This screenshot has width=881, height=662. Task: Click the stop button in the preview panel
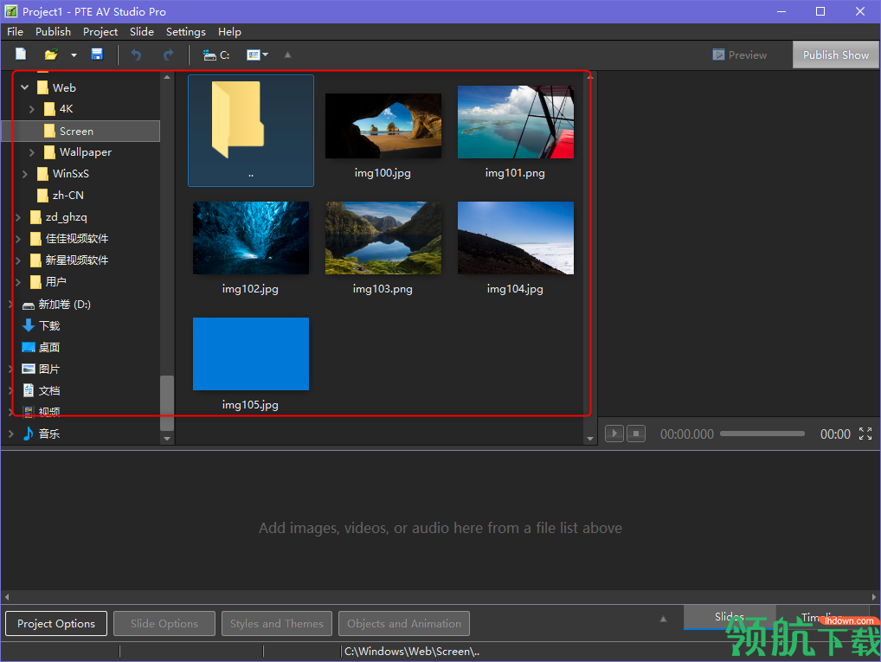635,434
